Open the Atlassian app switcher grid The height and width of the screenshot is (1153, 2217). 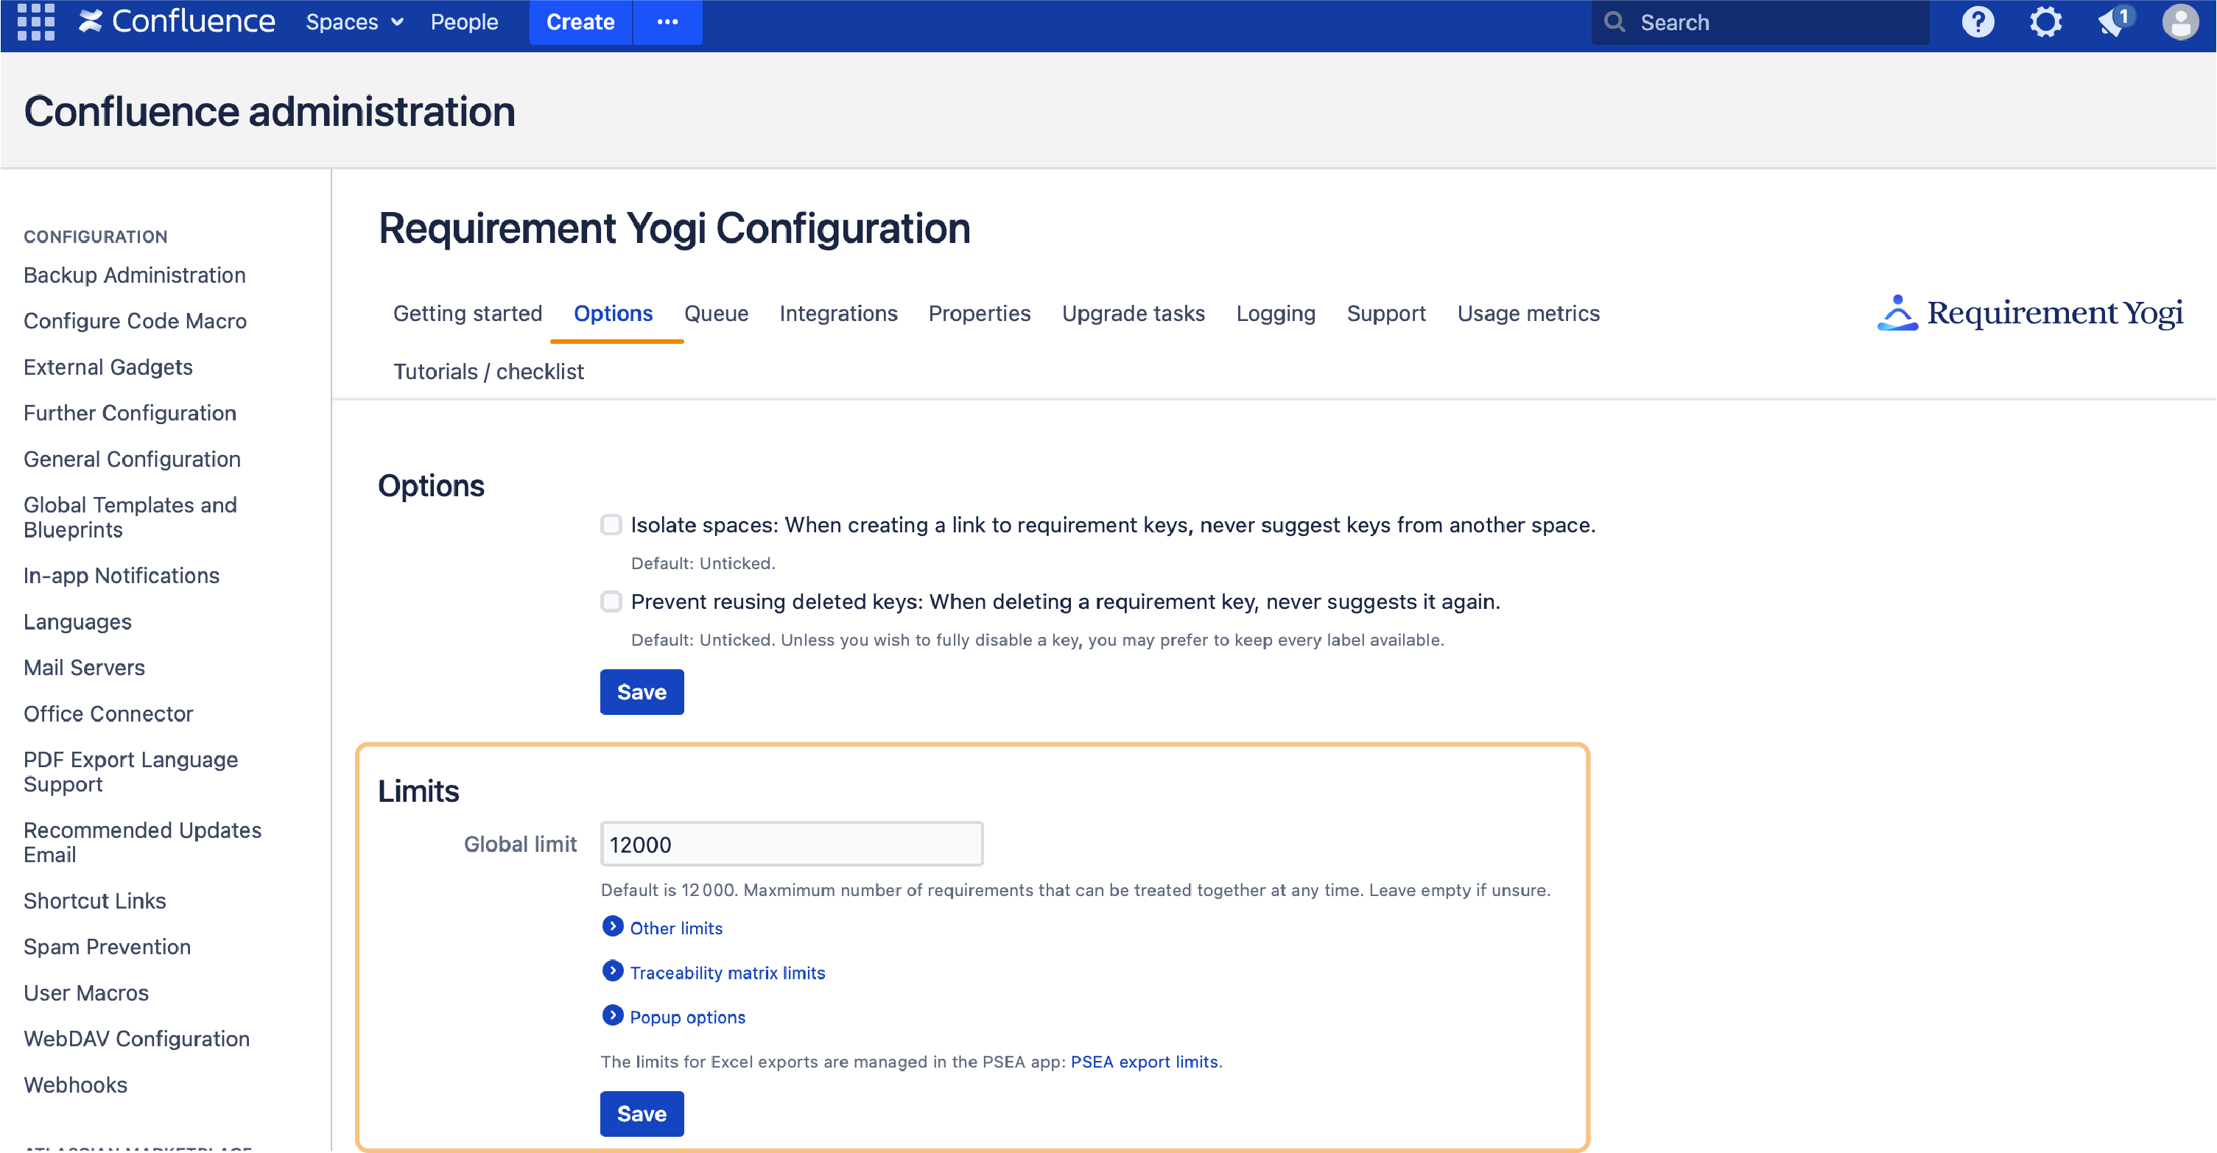[36, 21]
